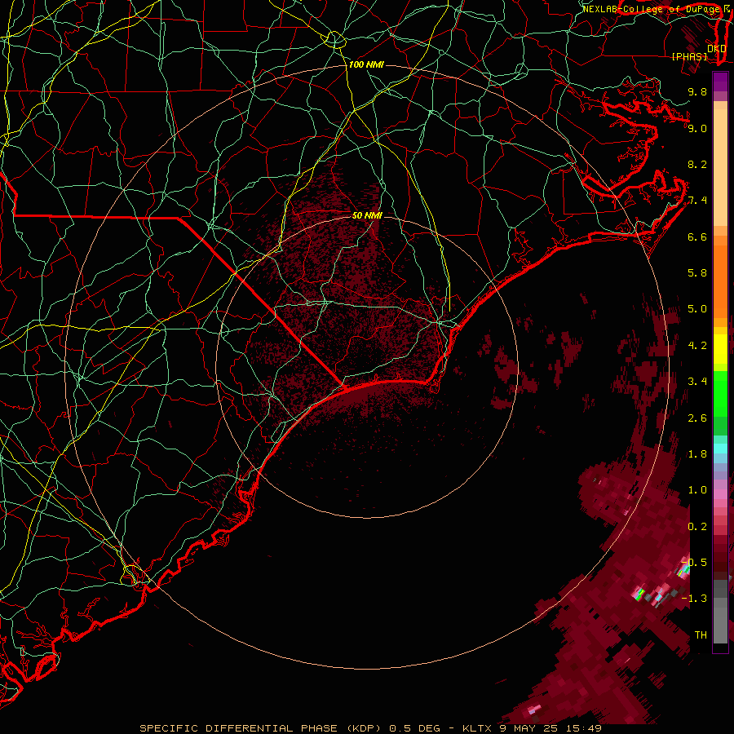Viewport: 734px width, 734px height.
Task: Click the DKD product label
Action: 717,49
